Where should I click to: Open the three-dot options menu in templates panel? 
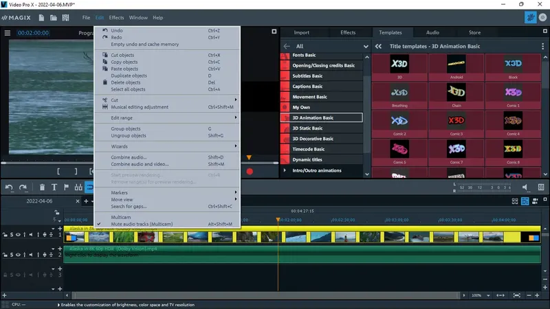pos(542,46)
